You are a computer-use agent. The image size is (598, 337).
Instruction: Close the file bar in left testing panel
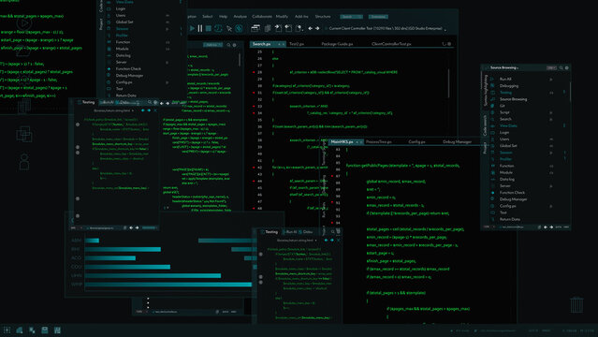tap(155, 110)
